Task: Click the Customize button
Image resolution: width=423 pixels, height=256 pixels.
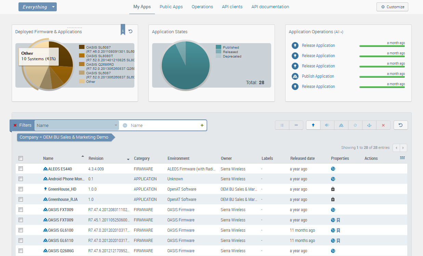Action: click(x=392, y=7)
